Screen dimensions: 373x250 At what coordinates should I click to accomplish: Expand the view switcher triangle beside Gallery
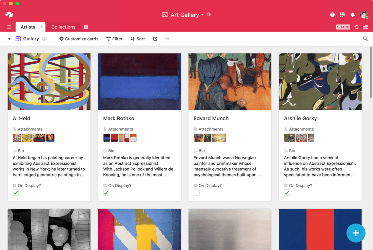point(9,39)
